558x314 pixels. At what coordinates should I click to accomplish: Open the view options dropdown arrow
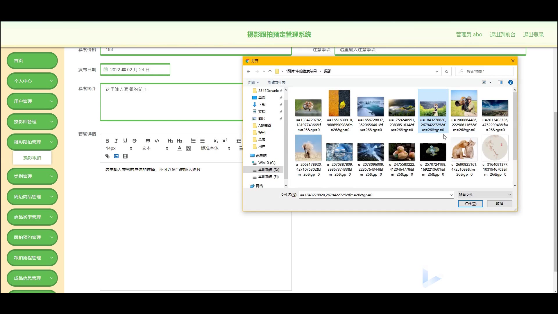click(490, 82)
